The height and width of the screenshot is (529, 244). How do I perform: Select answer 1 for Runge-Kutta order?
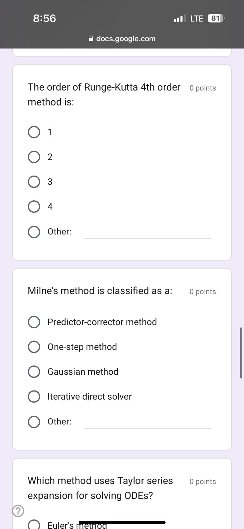click(34, 132)
